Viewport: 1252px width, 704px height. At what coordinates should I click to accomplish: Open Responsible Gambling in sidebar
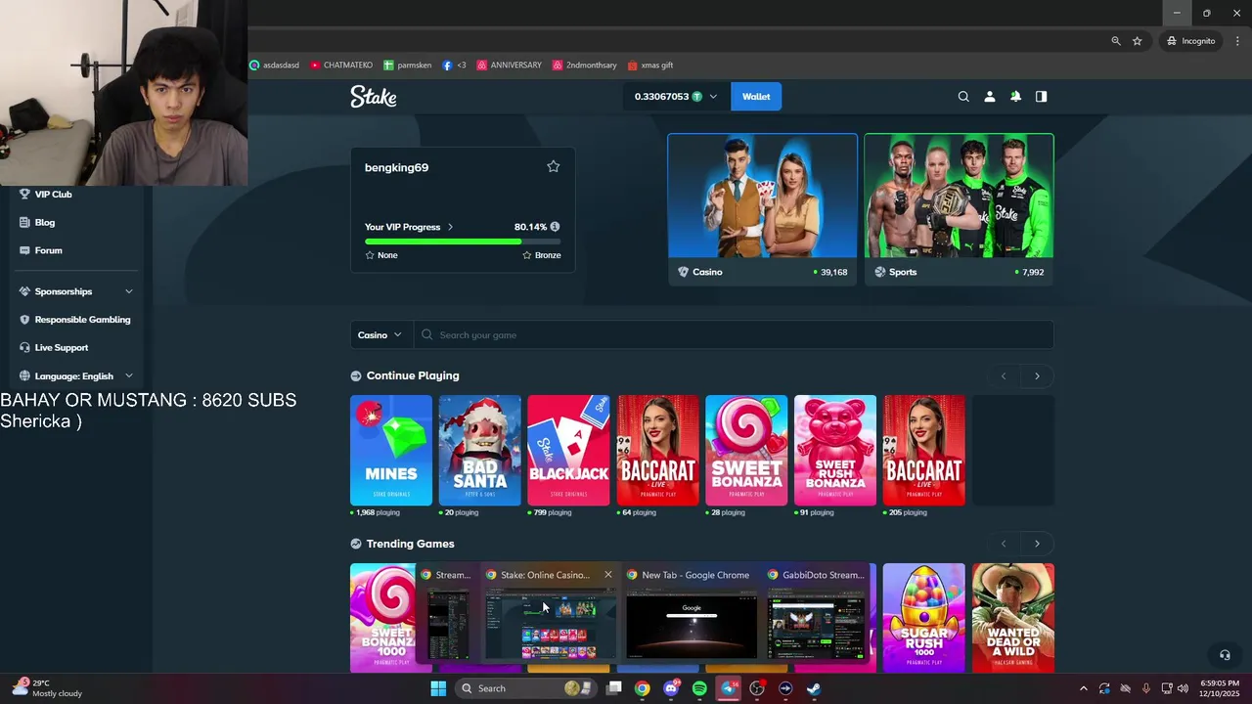76,320
